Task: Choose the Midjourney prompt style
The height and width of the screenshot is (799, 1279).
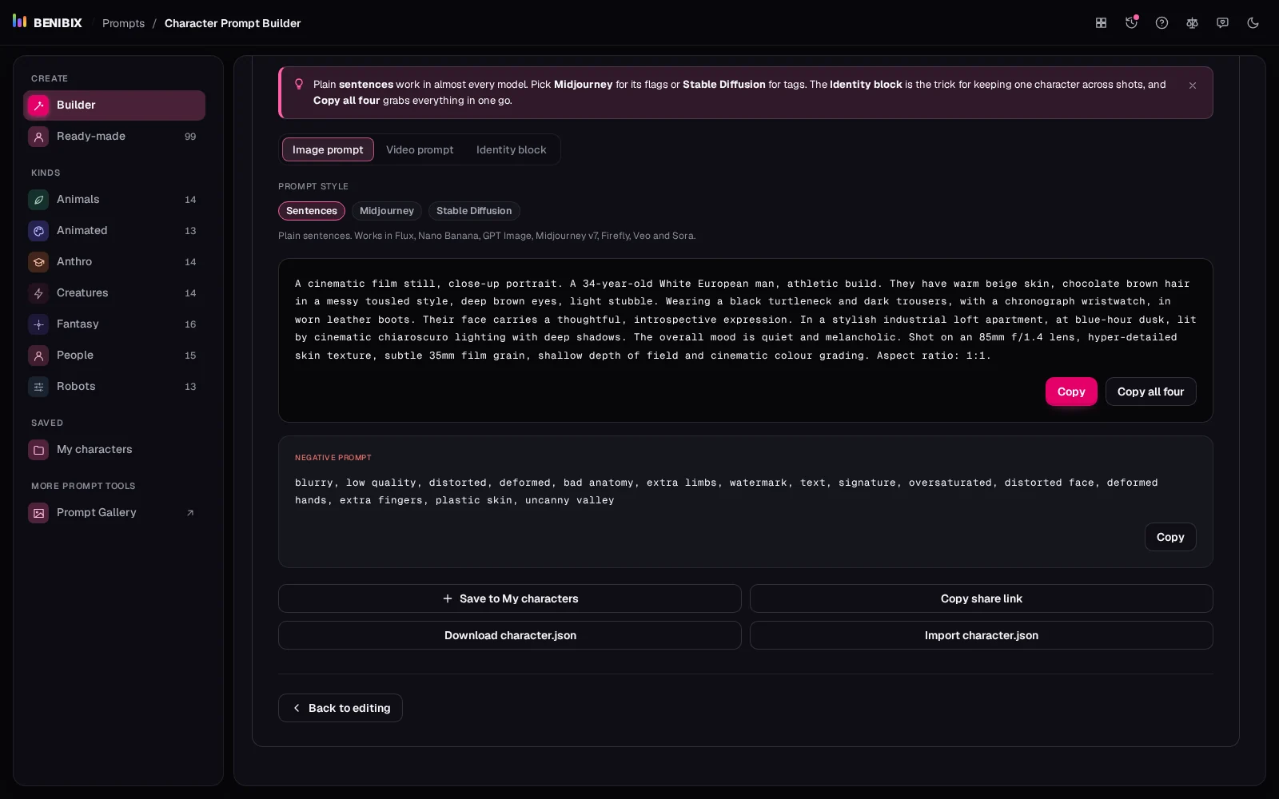Action: click(387, 211)
